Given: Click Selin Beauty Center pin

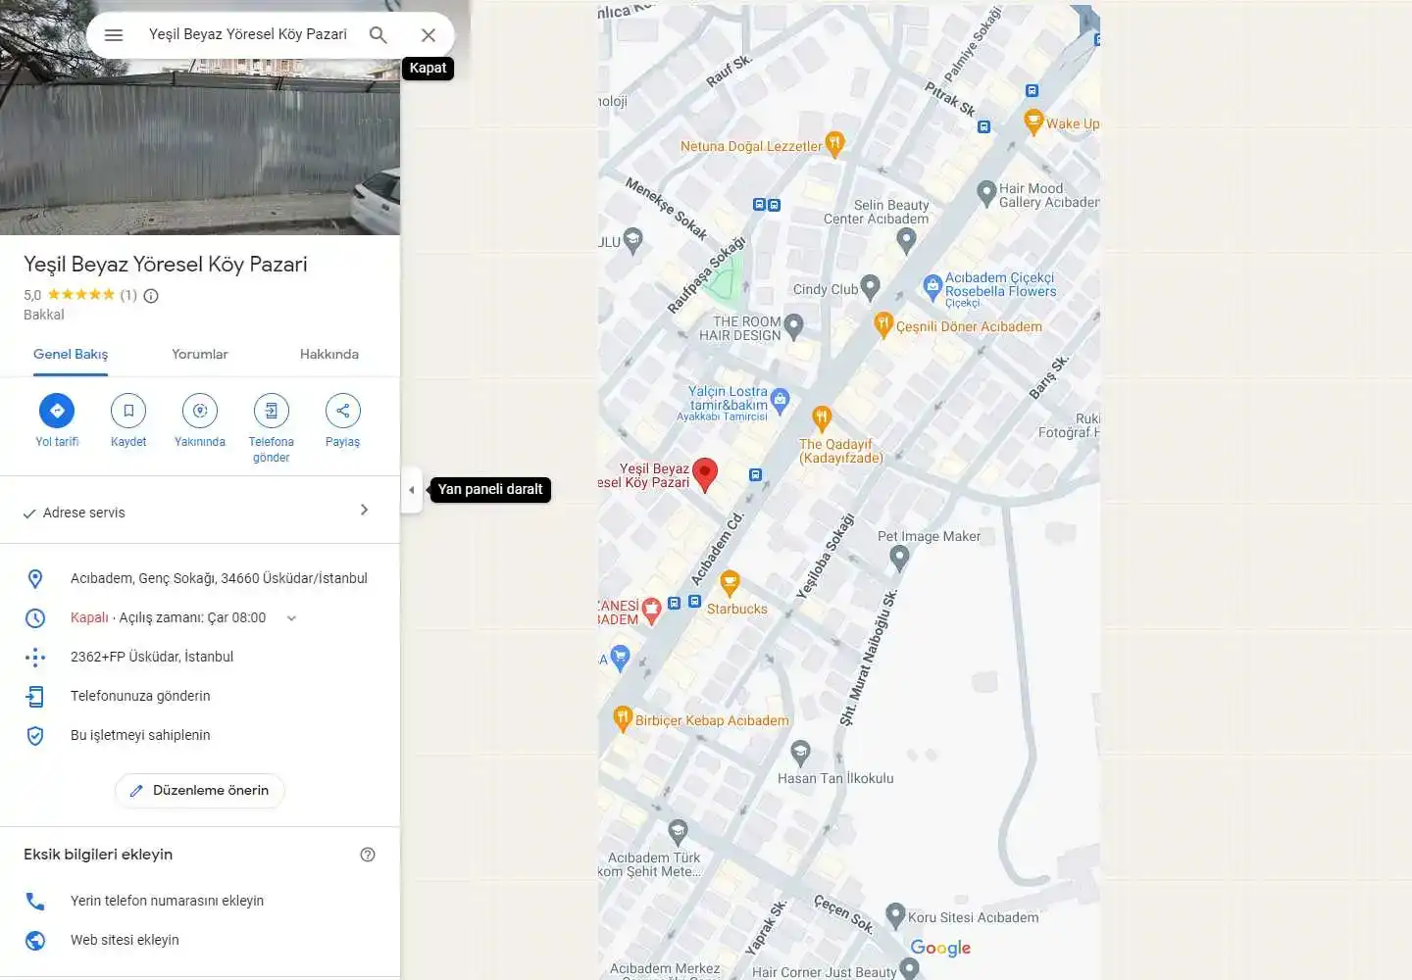Looking at the screenshot, I should [906, 239].
